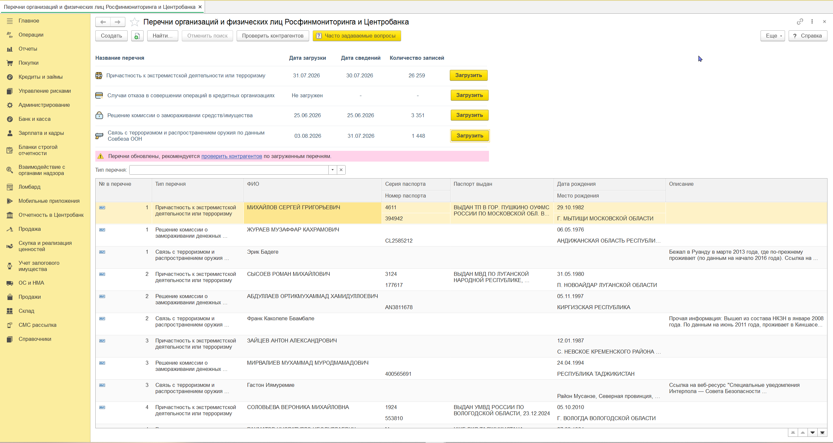Open the Тип перечня dropdown arrow
This screenshot has height=443, width=833.
click(x=333, y=170)
